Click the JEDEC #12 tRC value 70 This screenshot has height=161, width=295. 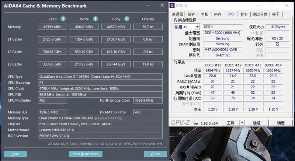pyautogui.click(x=233, y=98)
